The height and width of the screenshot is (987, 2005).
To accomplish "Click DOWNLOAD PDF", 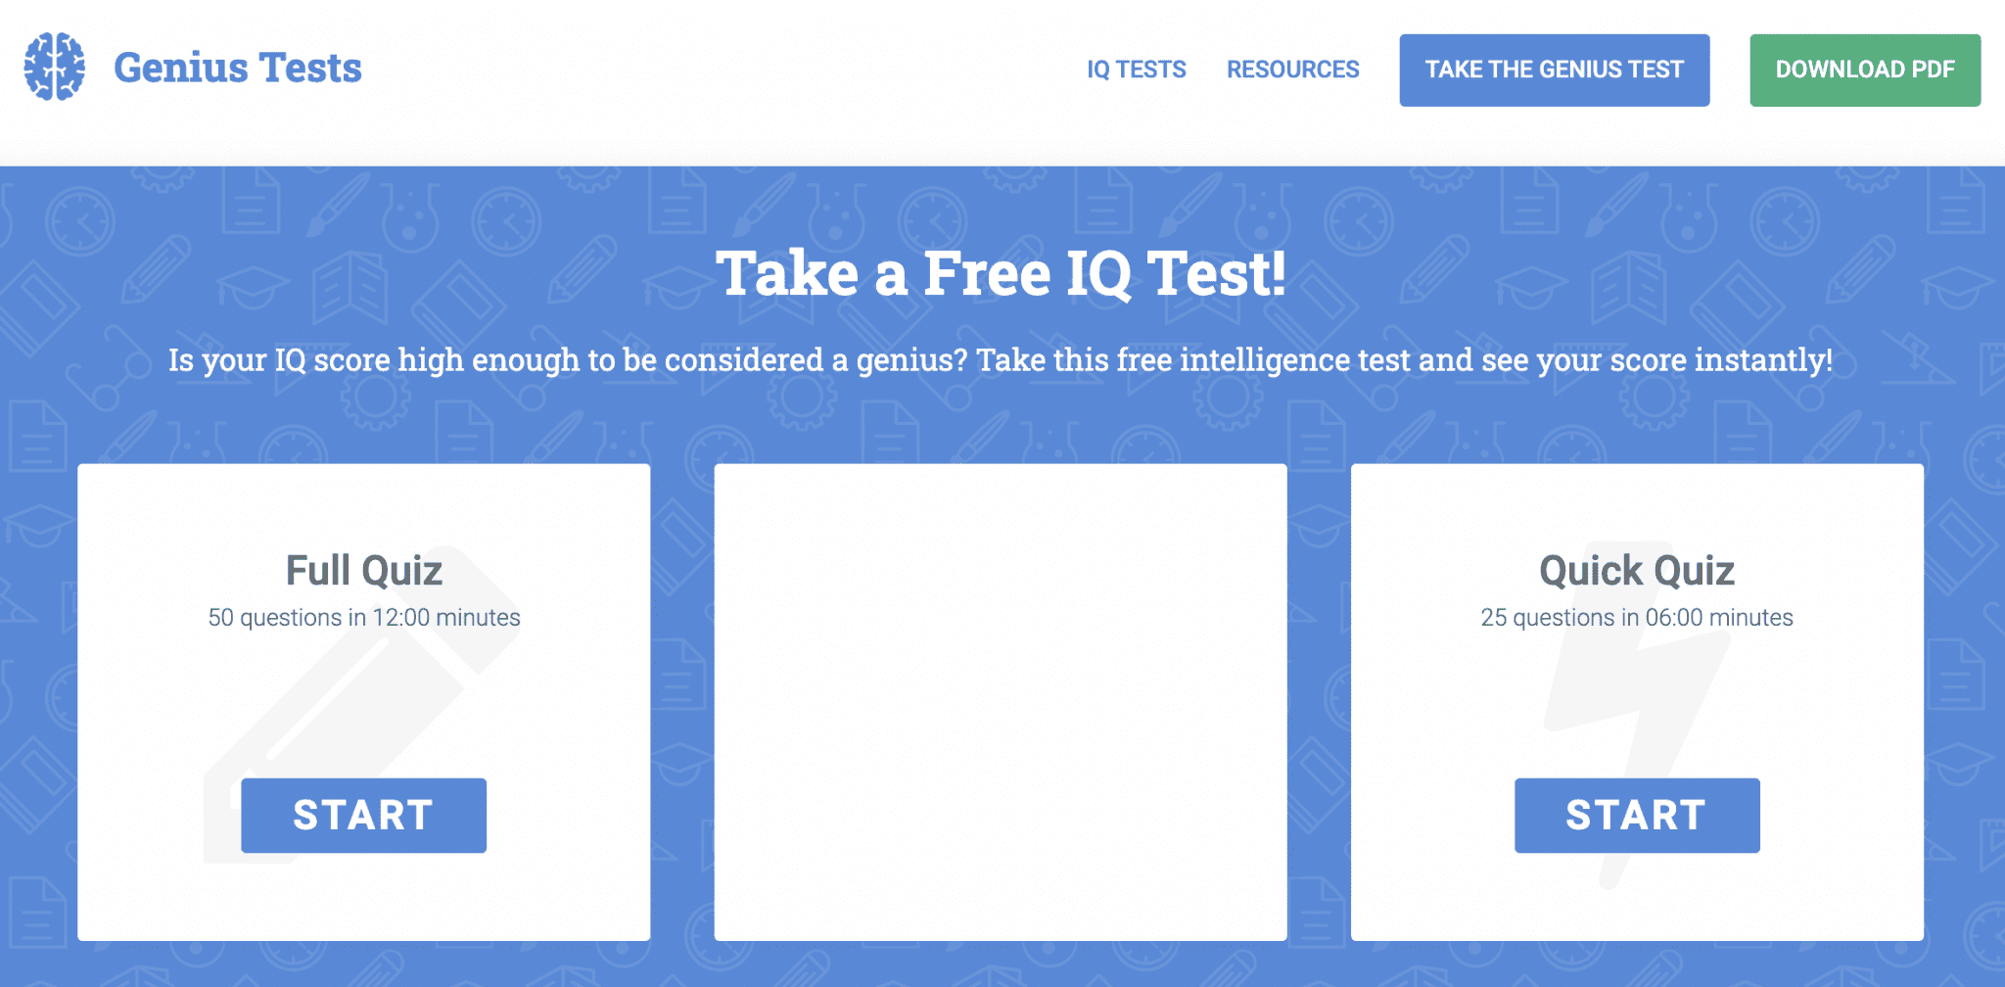I will point(1864,69).
